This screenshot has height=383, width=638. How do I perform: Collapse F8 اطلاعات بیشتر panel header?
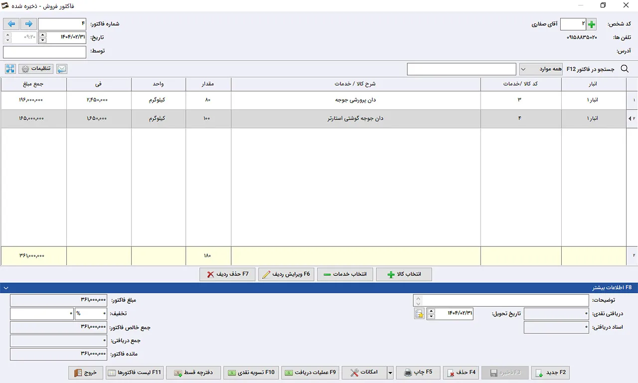[319, 288]
